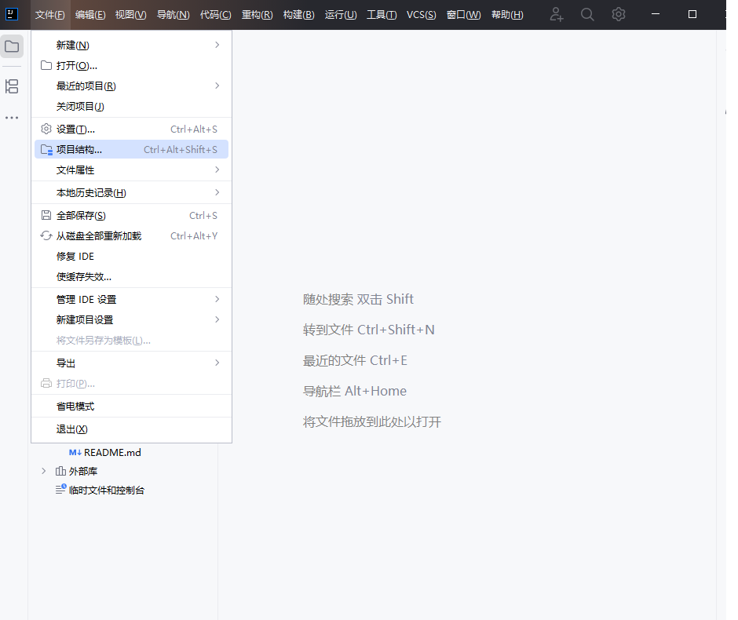Click the Project folder icon in left sidebar
738x620 pixels.
[x=12, y=46]
